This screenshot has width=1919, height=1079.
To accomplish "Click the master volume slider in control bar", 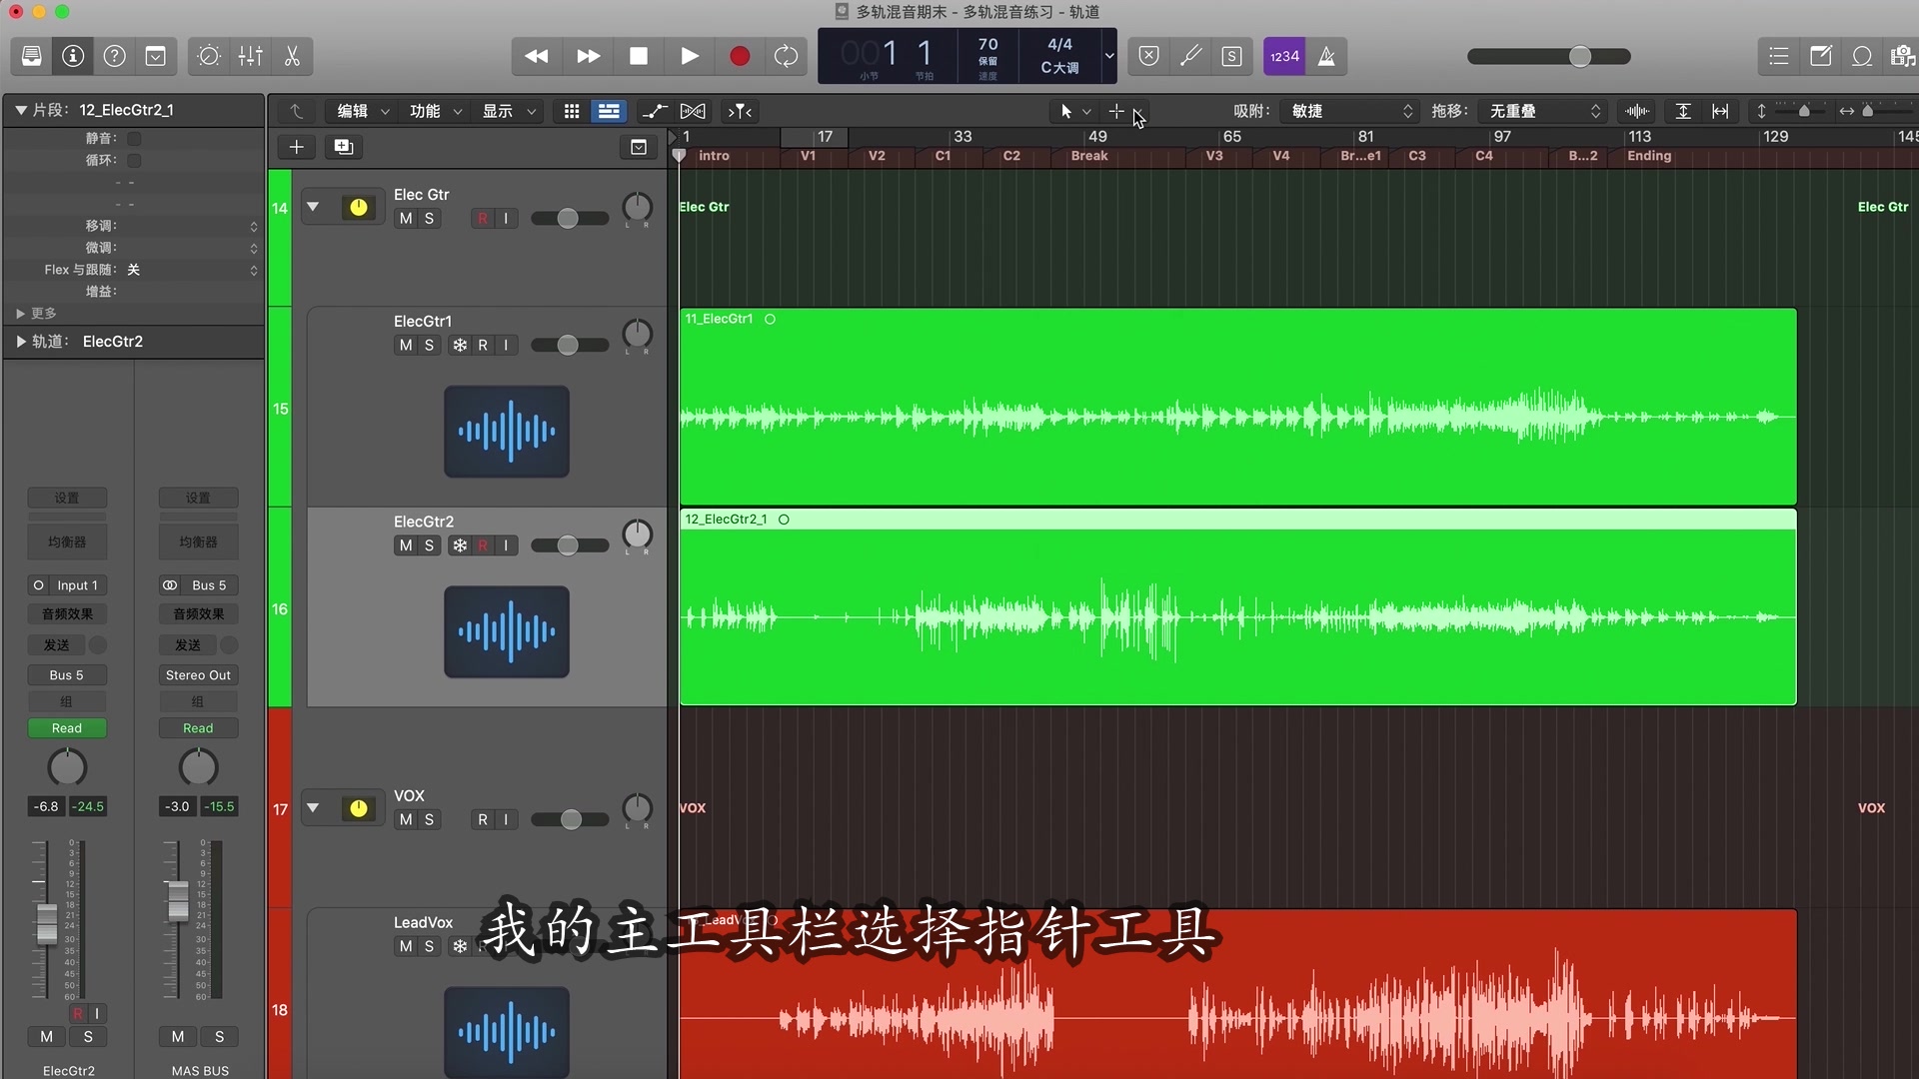I will [x=1548, y=57].
